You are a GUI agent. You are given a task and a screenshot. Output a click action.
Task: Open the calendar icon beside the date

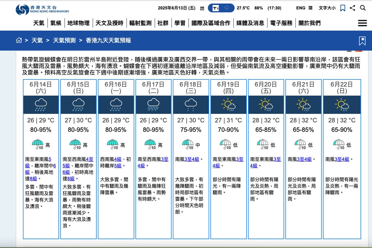(202, 8)
